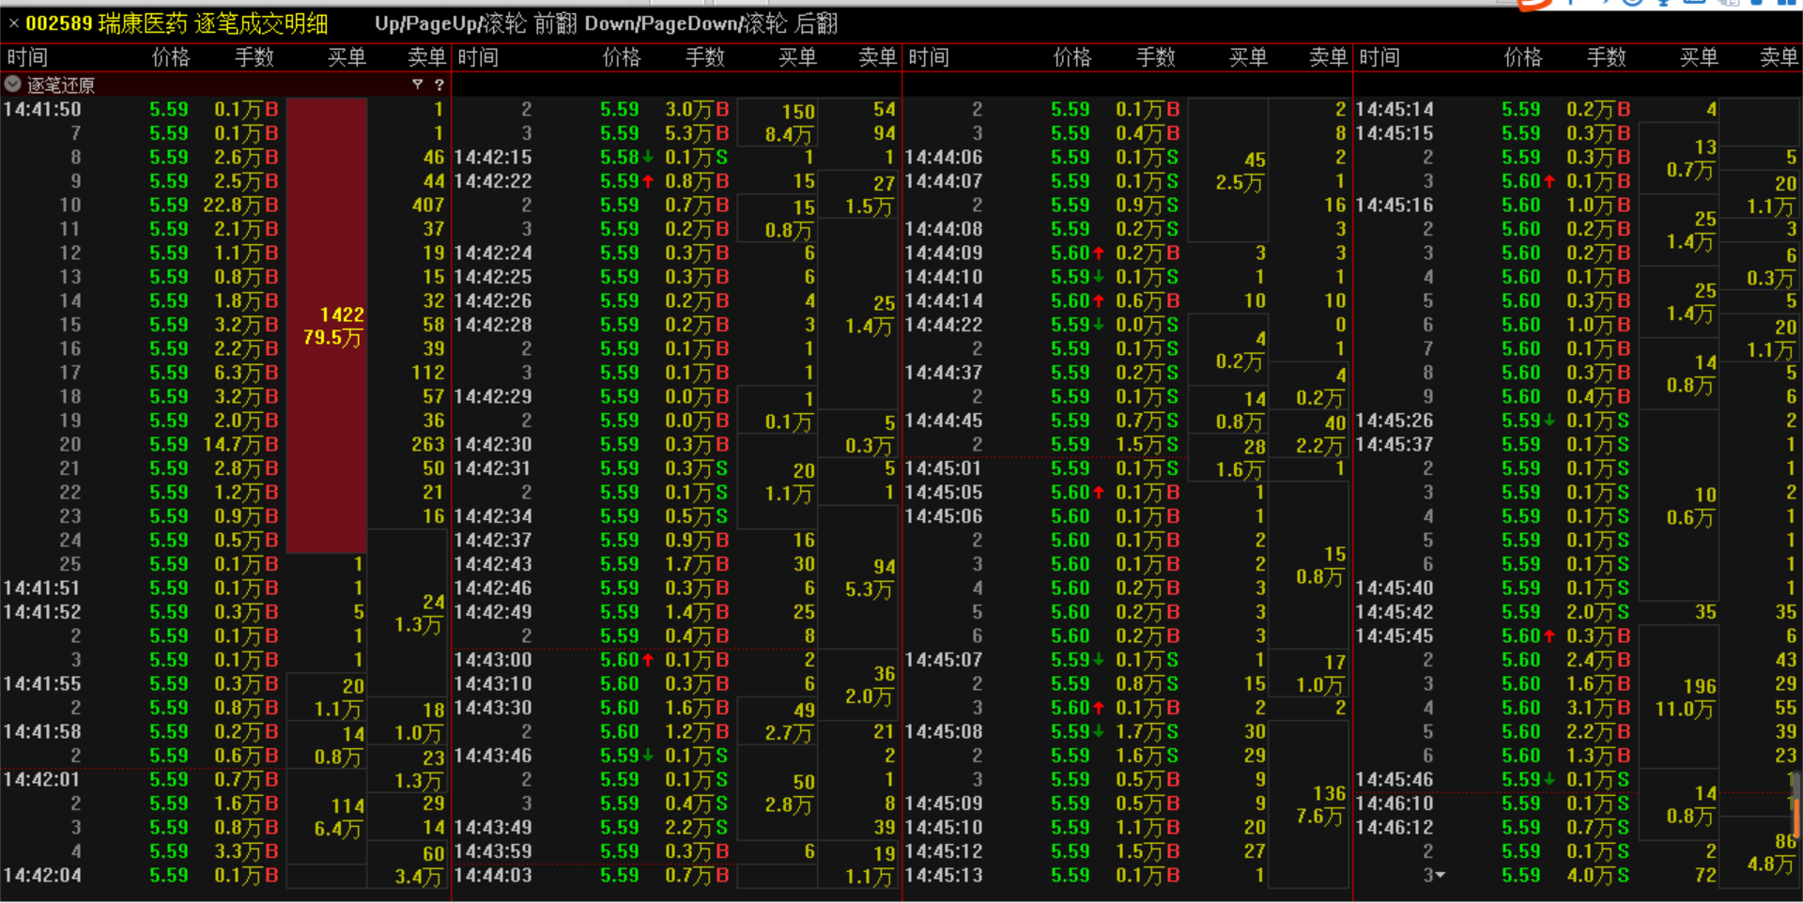The image size is (1803, 903).
Task: Click the green down arrow beside 5.58
Action: click(648, 157)
